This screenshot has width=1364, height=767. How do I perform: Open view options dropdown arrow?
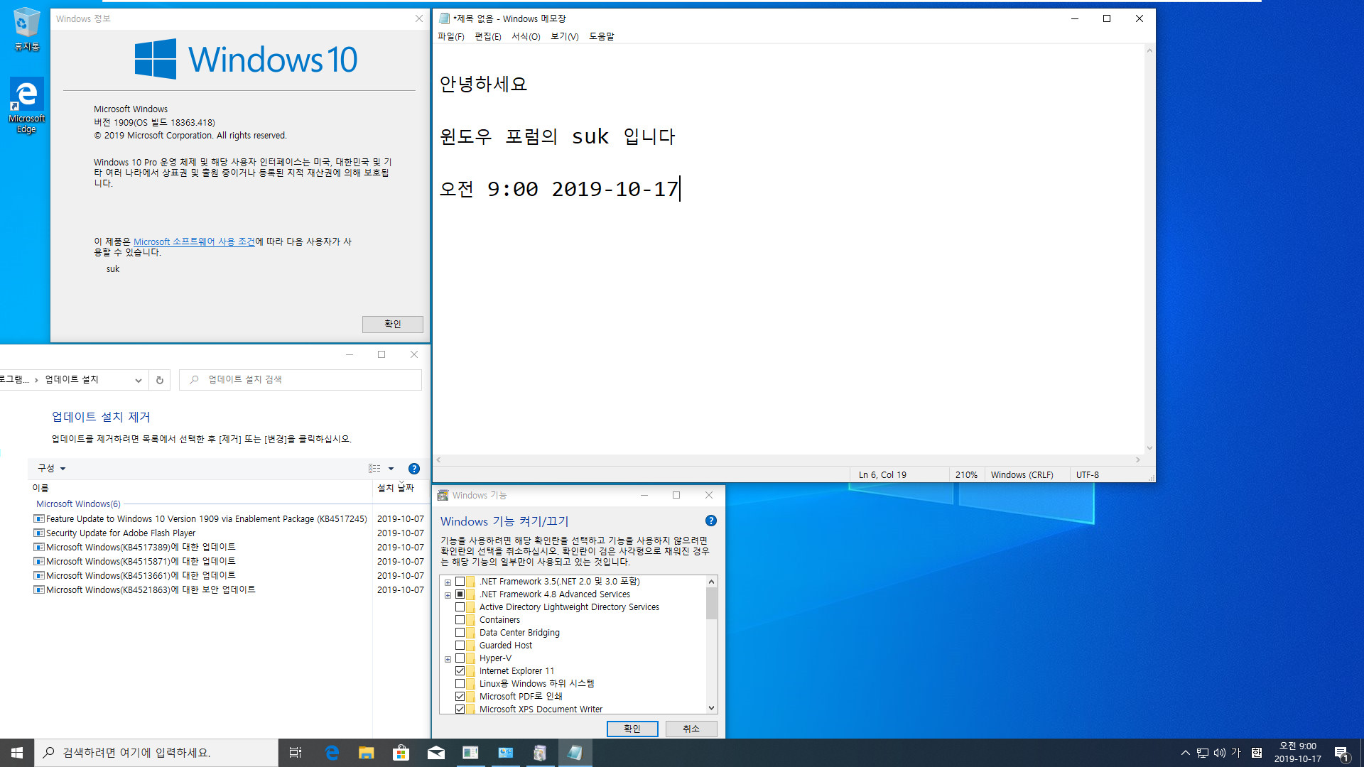pyautogui.click(x=391, y=469)
